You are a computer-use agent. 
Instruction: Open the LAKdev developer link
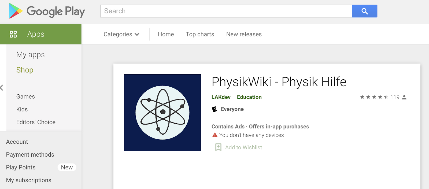click(221, 97)
